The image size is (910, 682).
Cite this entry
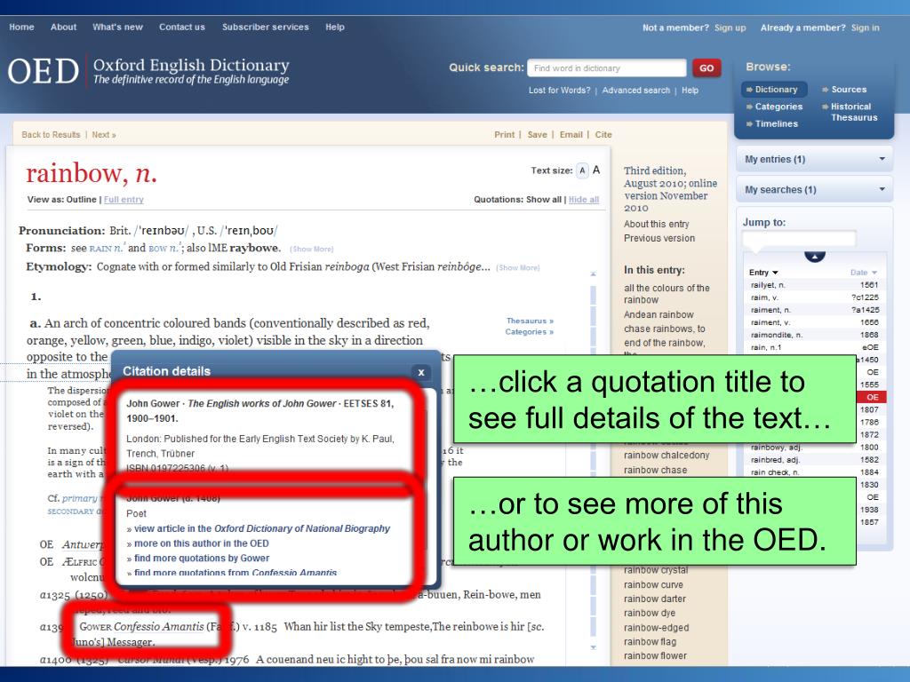(603, 135)
